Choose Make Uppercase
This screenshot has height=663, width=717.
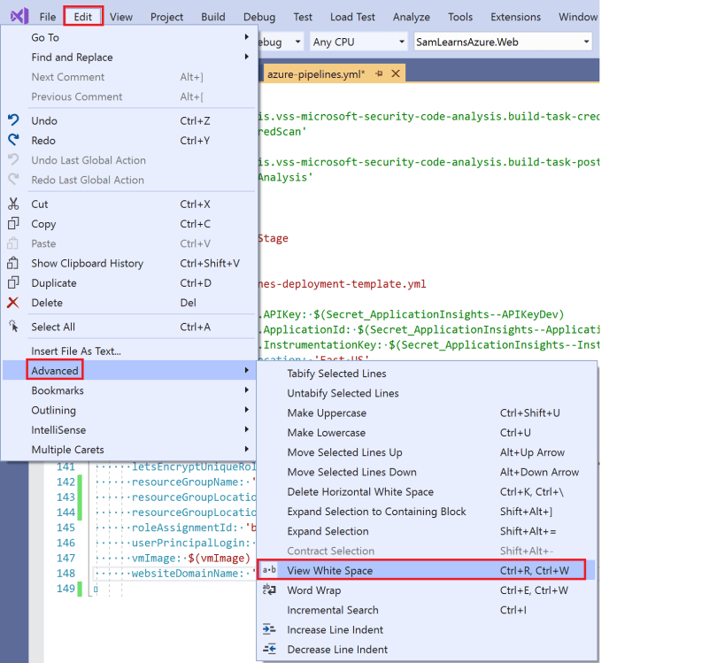point(427,412)
